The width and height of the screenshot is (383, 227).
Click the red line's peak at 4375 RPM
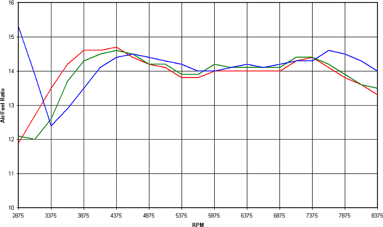coord(116,47)
